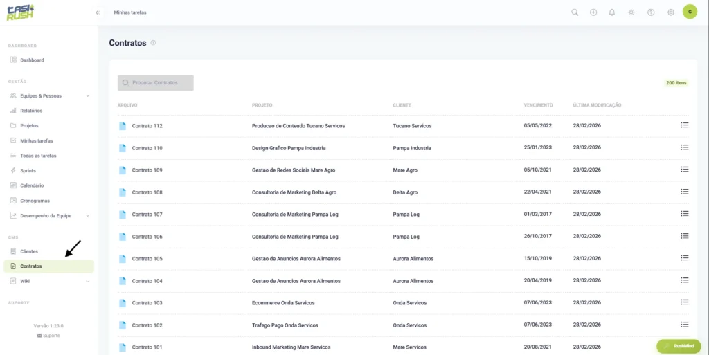Image resolution: width=709 pixels, height=355 pixels.
Task: Click the file icon of Contrato 103
Action: click(x=122, y=303)
